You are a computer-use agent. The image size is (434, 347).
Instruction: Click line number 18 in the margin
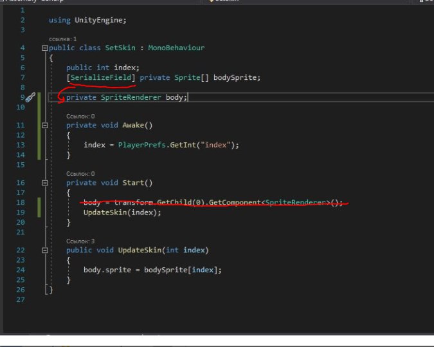(x=21, y=203)
